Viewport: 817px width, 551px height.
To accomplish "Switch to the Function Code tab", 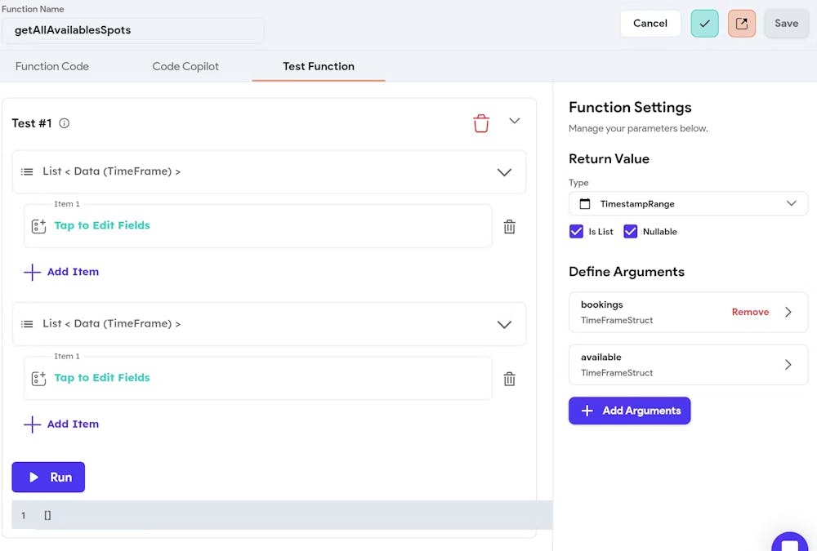I will click(x=51, y=66).
